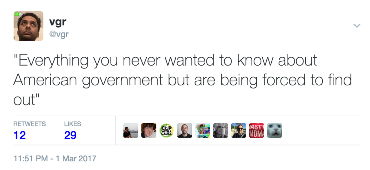Open the Cup With a Cause avatar

coord(167,130)
